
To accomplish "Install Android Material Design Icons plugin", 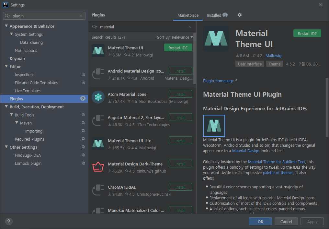I will [180, 71].
